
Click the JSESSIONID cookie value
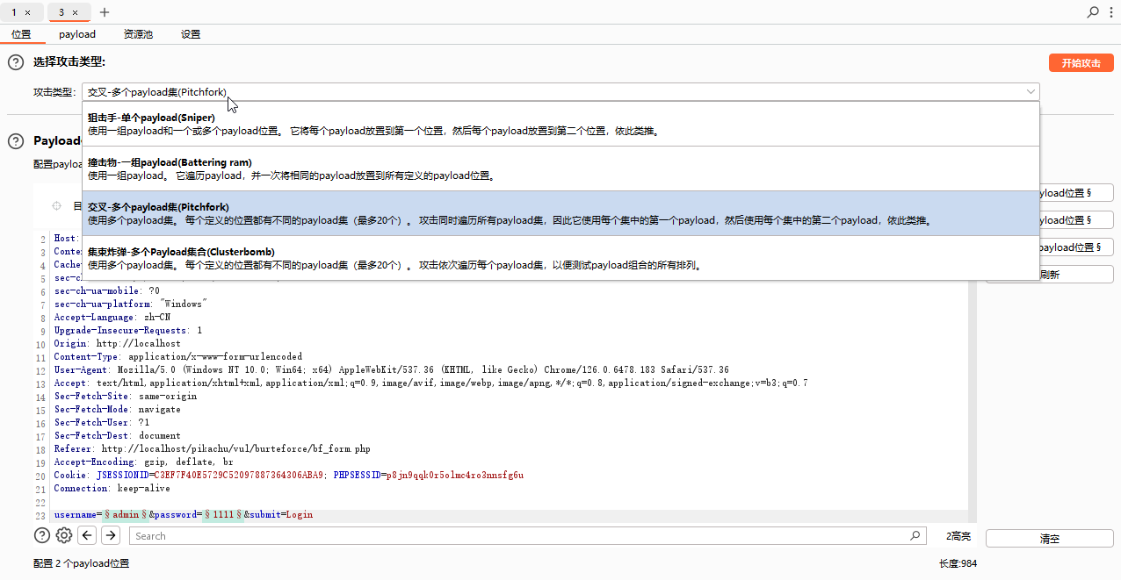coord(237,475)
